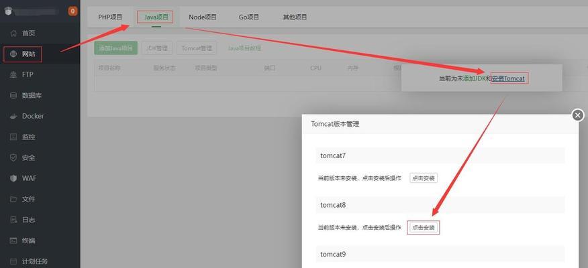588x268 pixels.
Task: Click the Tomcat版本管理 dialog title
Action: [x=335, y=124]
